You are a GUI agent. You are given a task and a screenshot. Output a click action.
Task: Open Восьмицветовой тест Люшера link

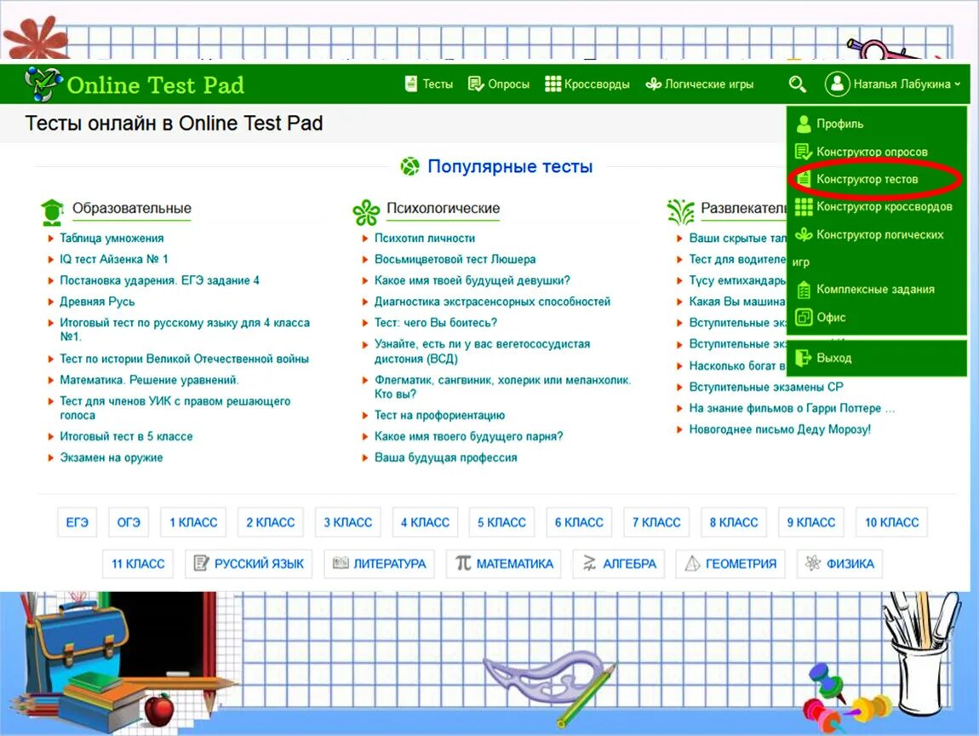(x=455, y=259)
